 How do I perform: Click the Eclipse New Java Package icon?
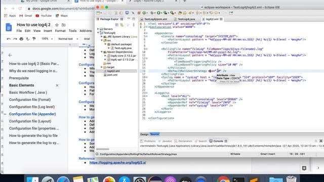pyautogui.click(x=139, y=13)
